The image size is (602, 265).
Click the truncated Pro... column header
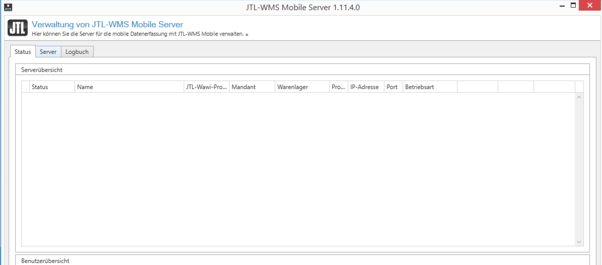(338, 87)
